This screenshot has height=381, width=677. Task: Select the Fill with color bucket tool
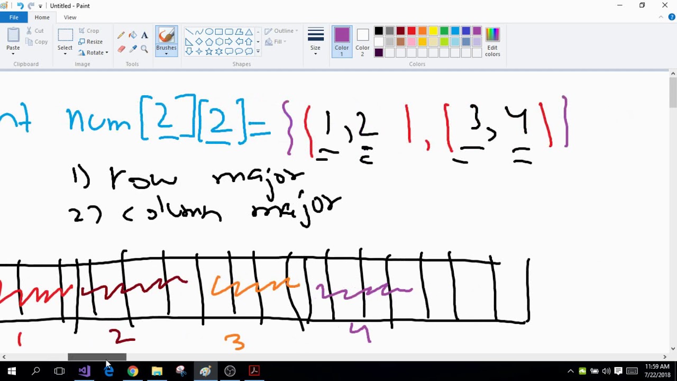[133, 35]
